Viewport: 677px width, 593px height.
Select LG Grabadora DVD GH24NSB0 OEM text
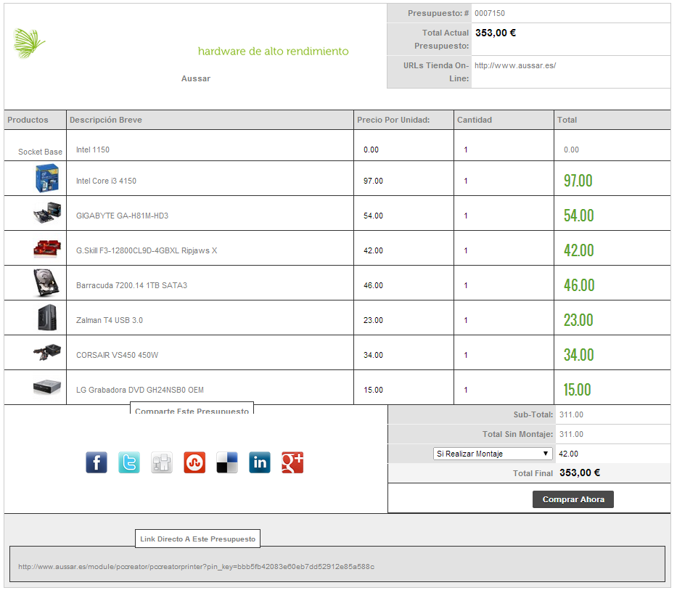[140, 390]
